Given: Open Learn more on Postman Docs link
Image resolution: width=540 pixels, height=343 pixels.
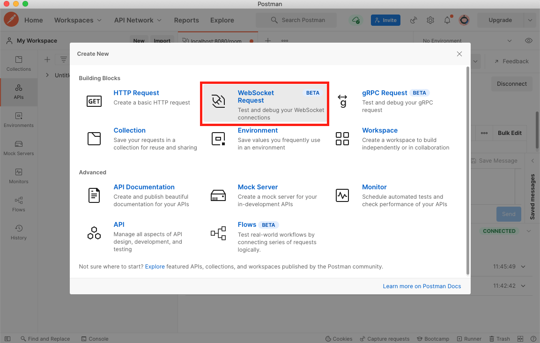Looking at the screenshot, I should pyautogui.click(x=422, y=286).
